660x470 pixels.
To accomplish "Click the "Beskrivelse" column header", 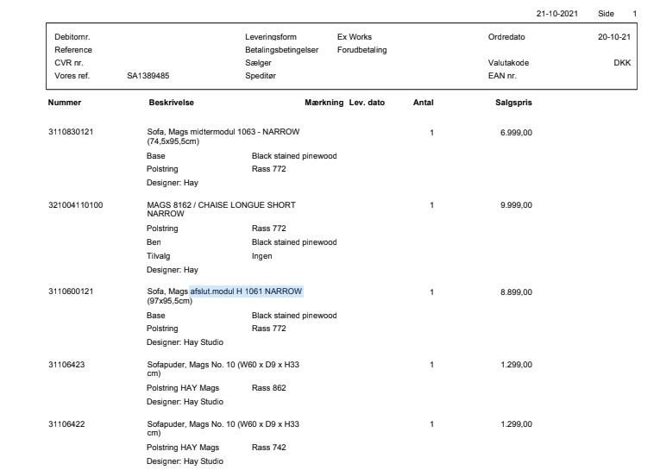I will 172,103.
